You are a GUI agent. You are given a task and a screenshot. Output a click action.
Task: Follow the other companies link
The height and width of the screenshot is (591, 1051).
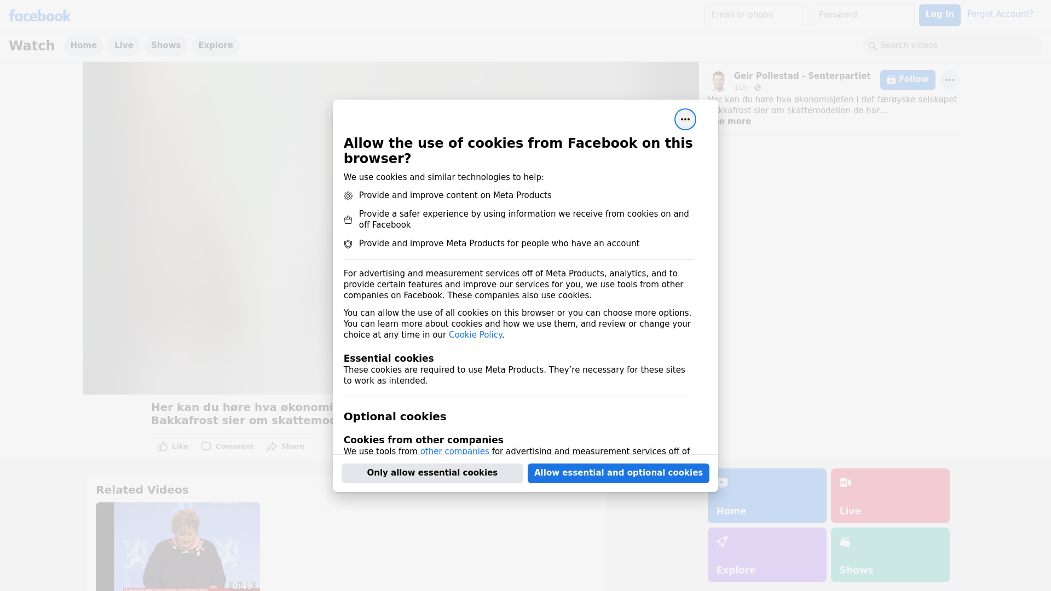tap(454, 451)
